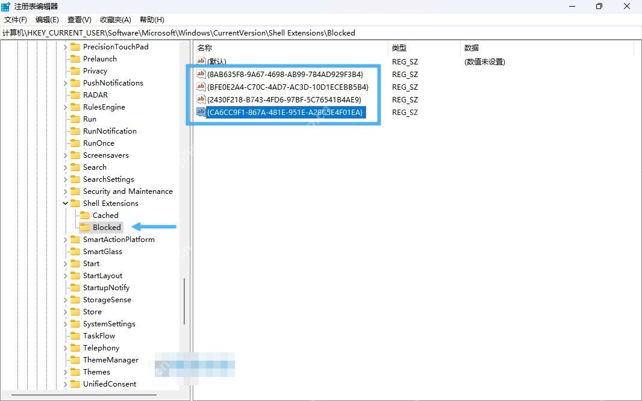
Task: Select the RADAR folder icon
Action: coord(75,95)
